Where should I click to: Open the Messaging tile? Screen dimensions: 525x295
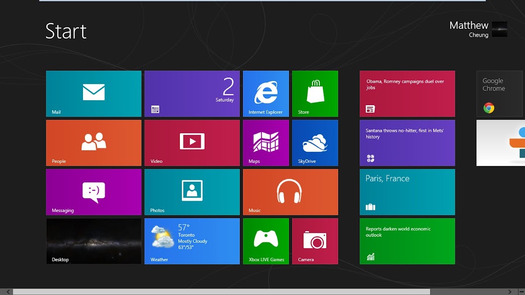(94, 192)
